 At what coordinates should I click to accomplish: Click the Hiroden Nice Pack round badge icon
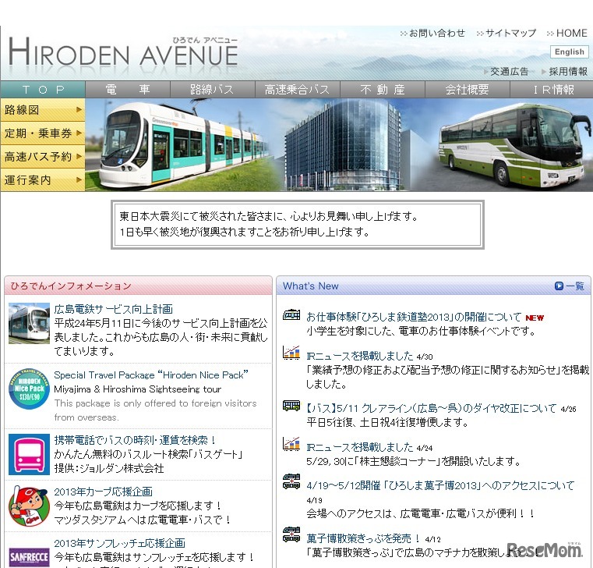click(x=29, y=389)
